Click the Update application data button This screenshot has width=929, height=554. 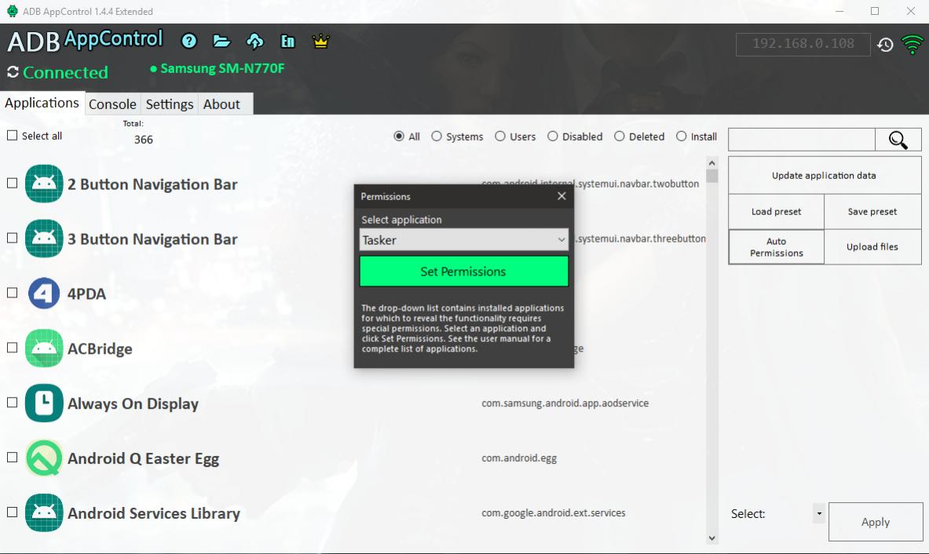click(x=824, y=176)
